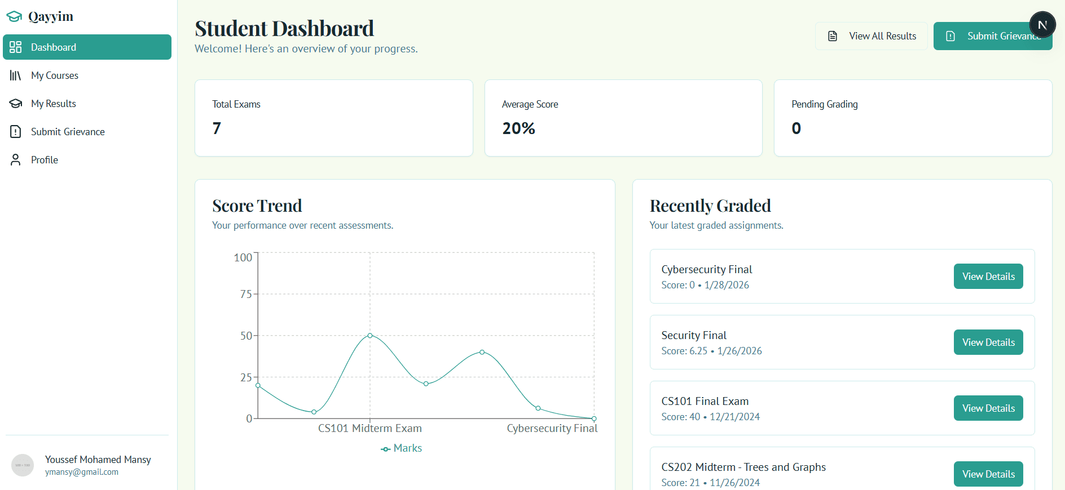Click the Score Trend heading

click(257, 206)
